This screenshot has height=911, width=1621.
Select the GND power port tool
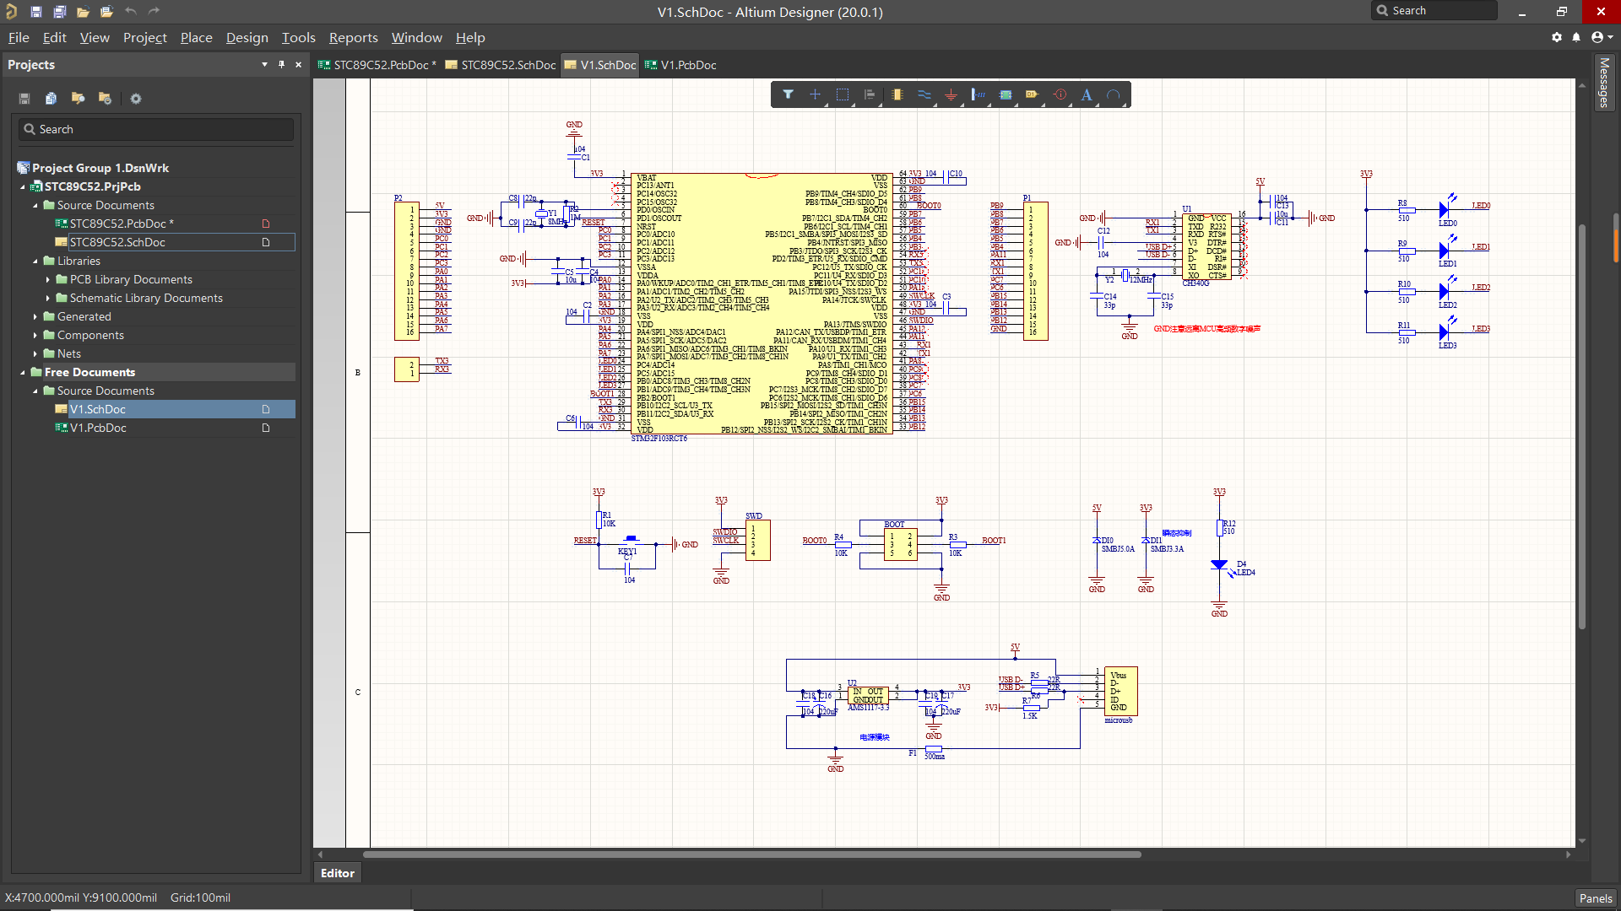point(951,95)
